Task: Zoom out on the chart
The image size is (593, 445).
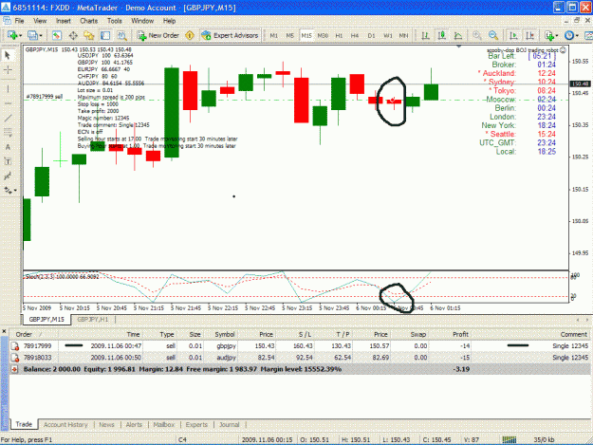Action: point(493,35)
